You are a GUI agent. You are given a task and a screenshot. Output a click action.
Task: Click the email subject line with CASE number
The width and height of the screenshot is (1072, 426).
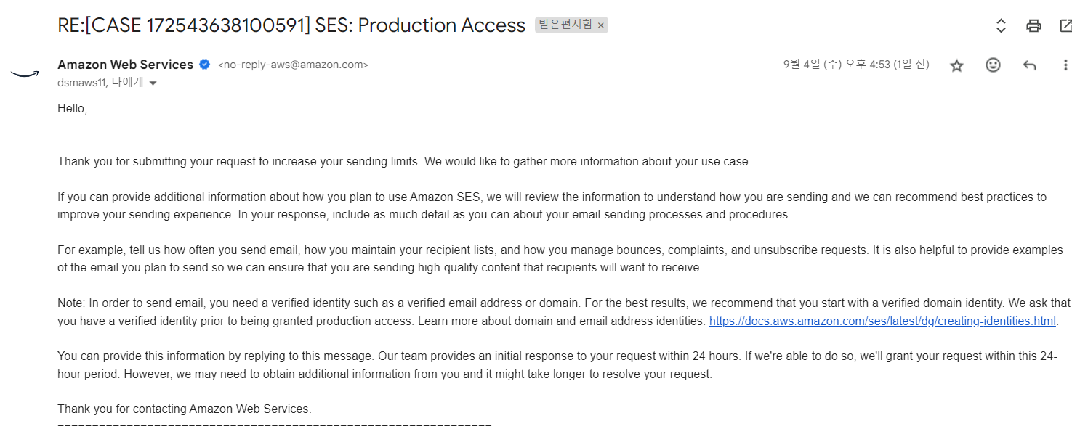click(x=291, y=25)
